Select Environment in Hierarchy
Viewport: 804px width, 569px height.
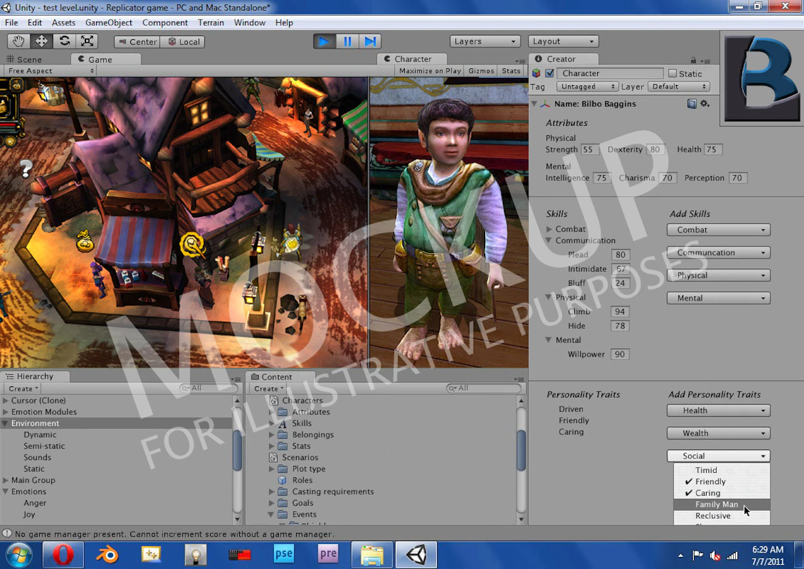click(x=116, y=424)
